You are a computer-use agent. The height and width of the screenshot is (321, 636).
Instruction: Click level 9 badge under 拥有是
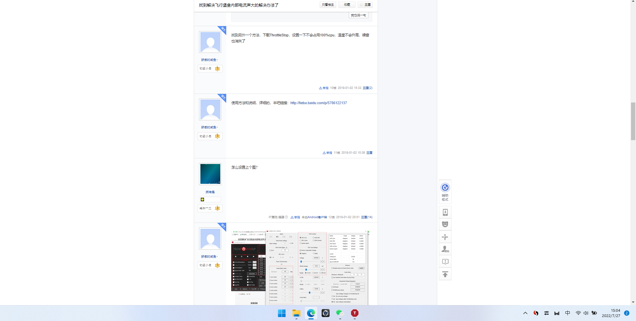217,208
